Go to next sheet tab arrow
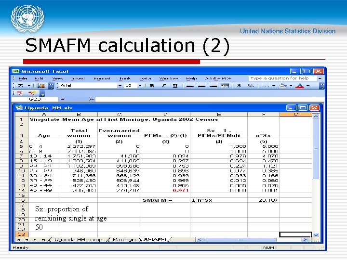This screenshot has height=260, width=347. pos(35,240)
